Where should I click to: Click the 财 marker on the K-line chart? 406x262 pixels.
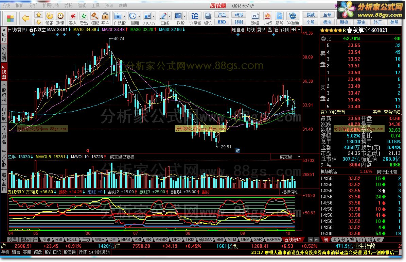(x=237, y=151)
